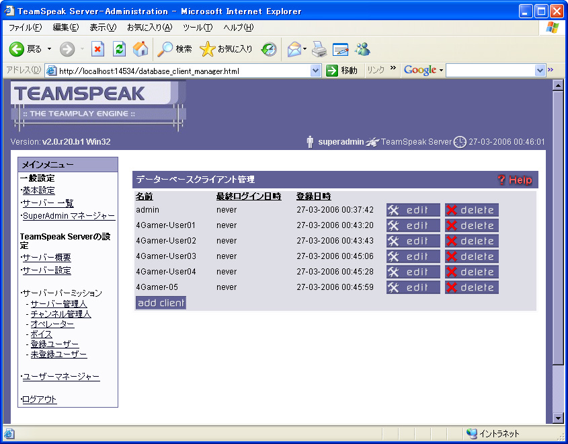The height and width of the screenshot is (444, 568).
Task: Open the Messenger toolbar icon
Action: (x=363, y=49)
